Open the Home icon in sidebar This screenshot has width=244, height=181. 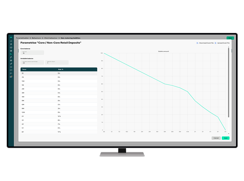point(11,41)
